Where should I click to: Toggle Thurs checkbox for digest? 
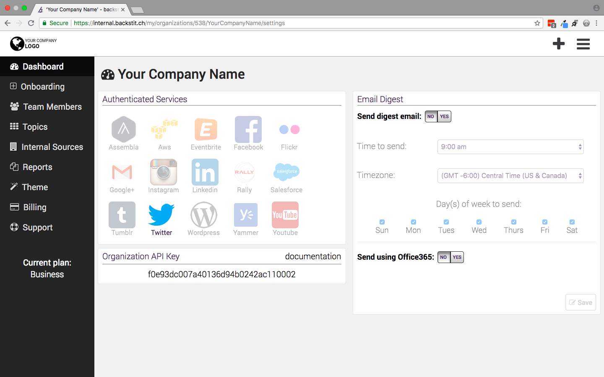(514, 222)
